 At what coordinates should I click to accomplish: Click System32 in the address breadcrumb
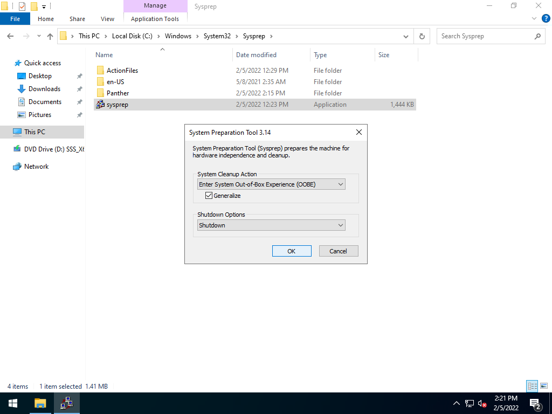(x=217, y=36)
